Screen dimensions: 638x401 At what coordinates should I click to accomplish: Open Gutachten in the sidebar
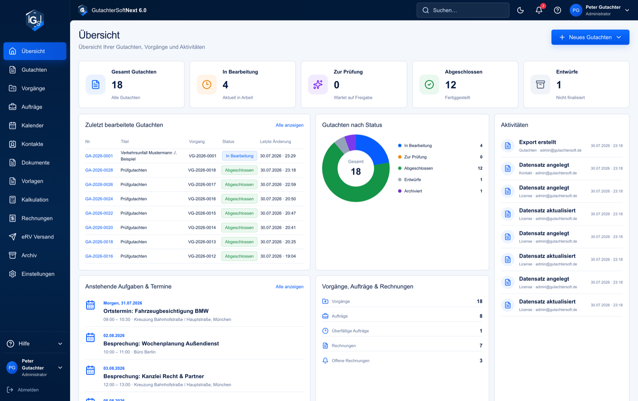[35, 70]
